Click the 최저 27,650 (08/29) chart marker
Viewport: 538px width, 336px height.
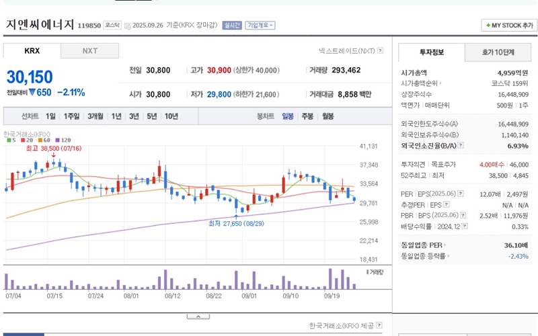tap(237, 224)
